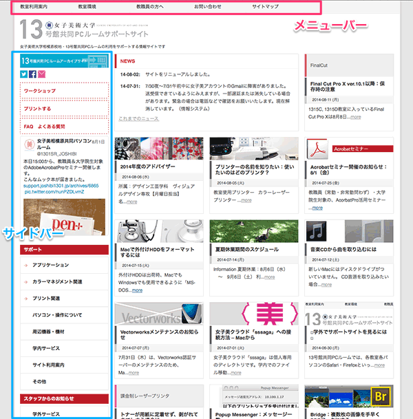Open 教職員の方へ in the menu bar
Image resolution: width=413 pixels, height=419 pixels.
pos(149,7)
